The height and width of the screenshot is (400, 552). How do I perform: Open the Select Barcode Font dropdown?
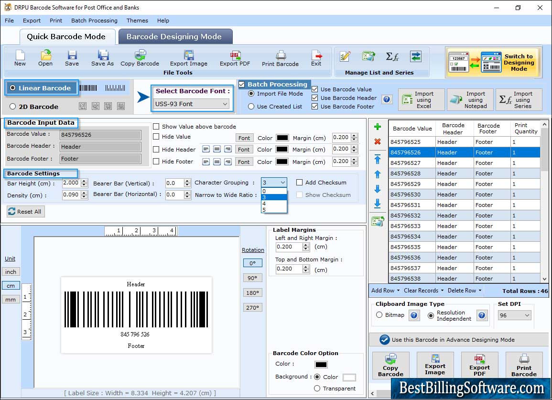tap(192, 104)
